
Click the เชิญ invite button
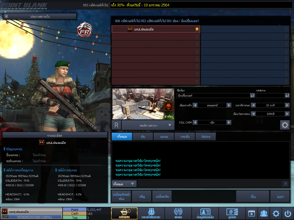coord(142,197)
